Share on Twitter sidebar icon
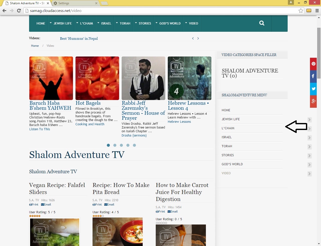The width and height of the screenshot is (321, 246). pos(313,89)
